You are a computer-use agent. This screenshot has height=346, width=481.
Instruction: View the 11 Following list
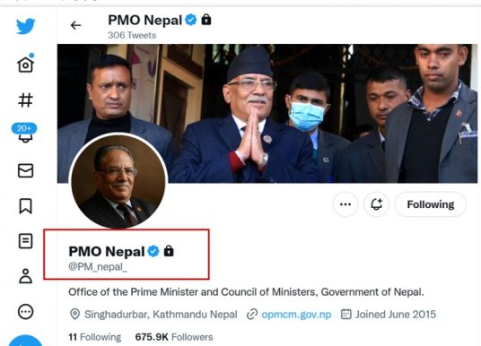click(95, 337)
